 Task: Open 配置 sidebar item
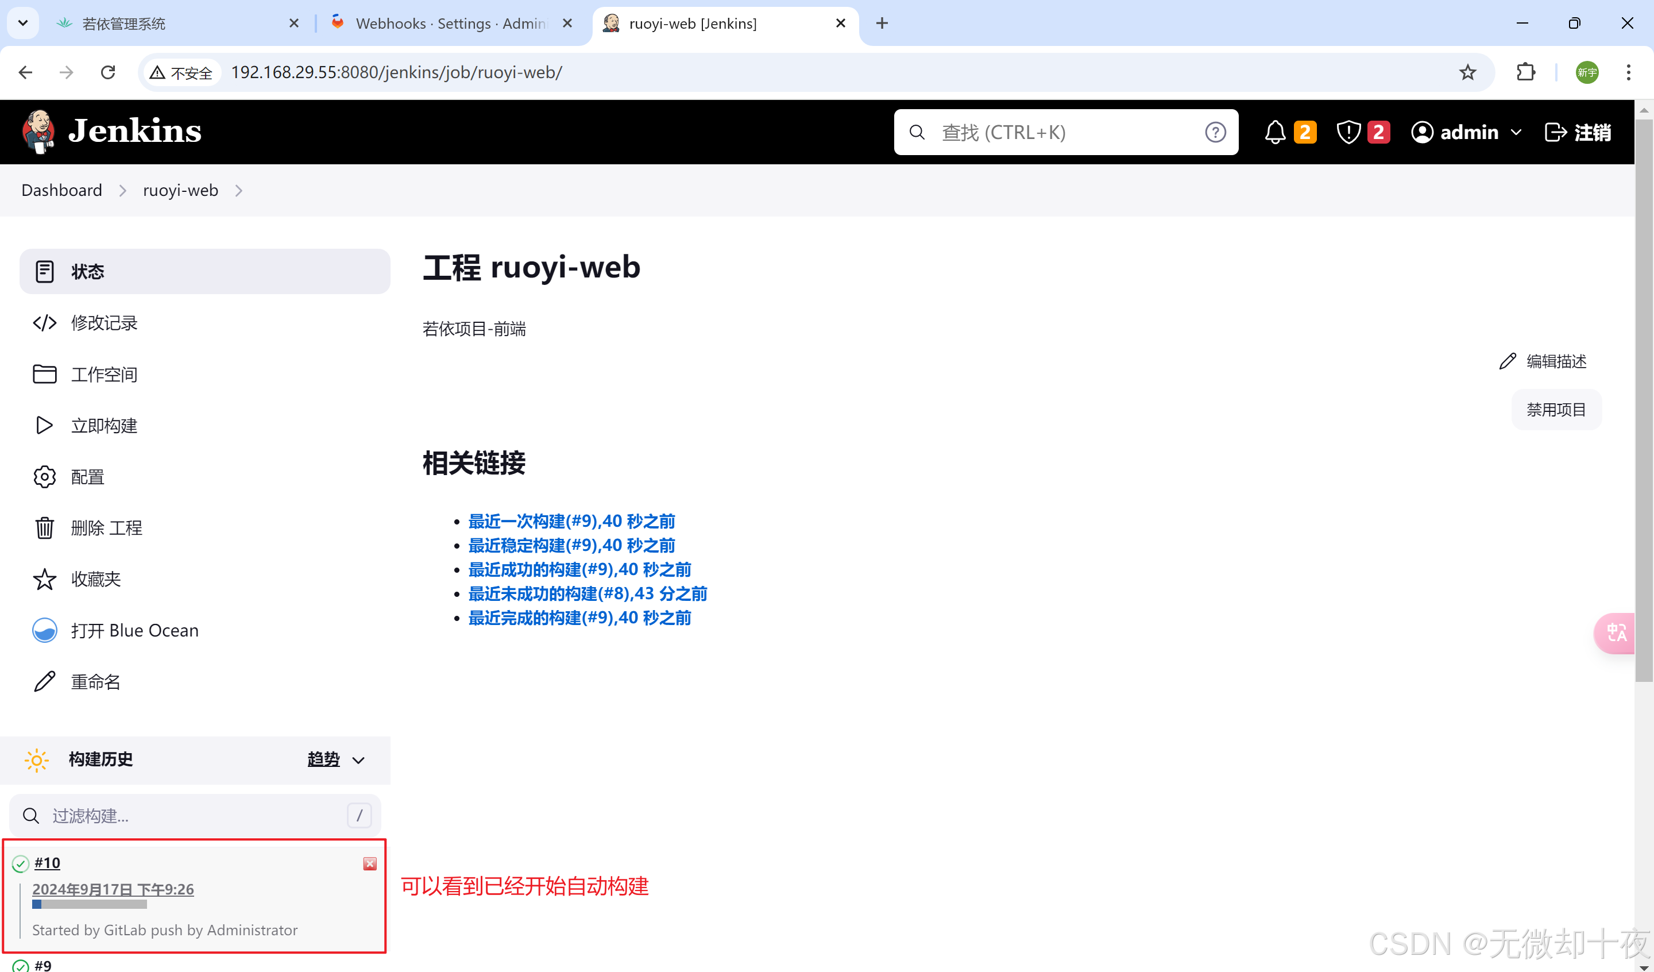click(x=87, y=477)
